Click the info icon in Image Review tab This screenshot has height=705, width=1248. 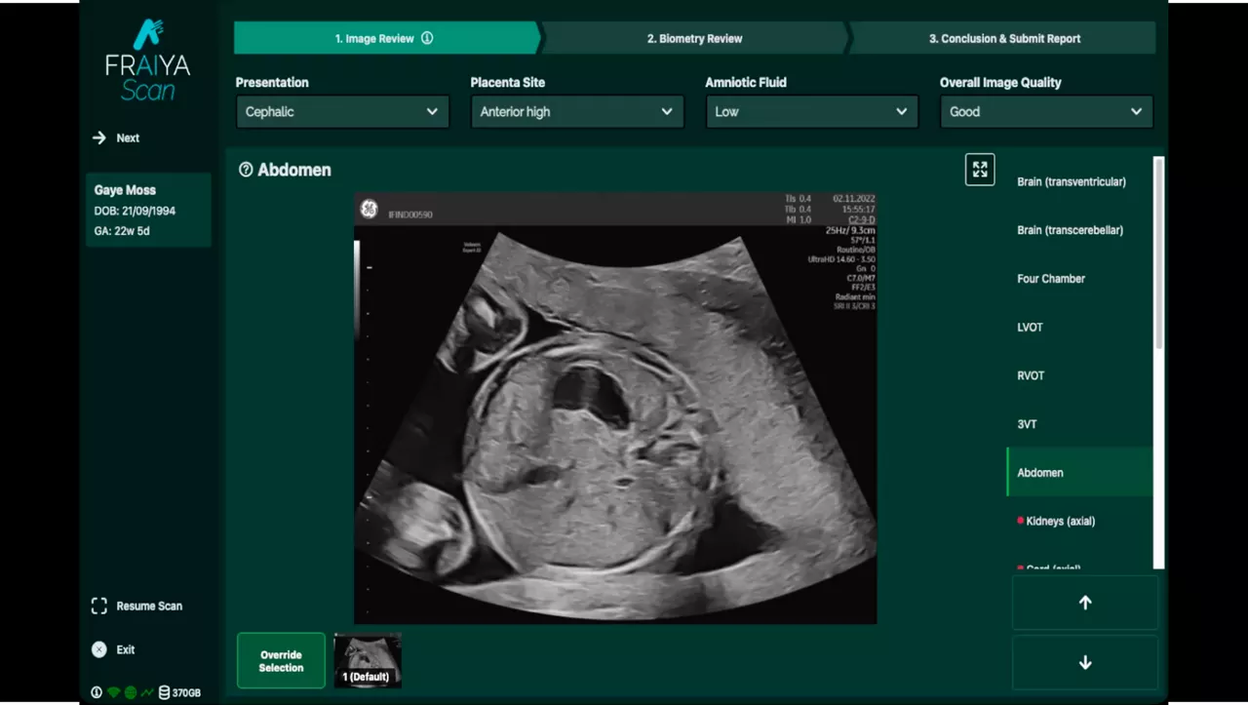pyautogui.click(x=427, y=38)
